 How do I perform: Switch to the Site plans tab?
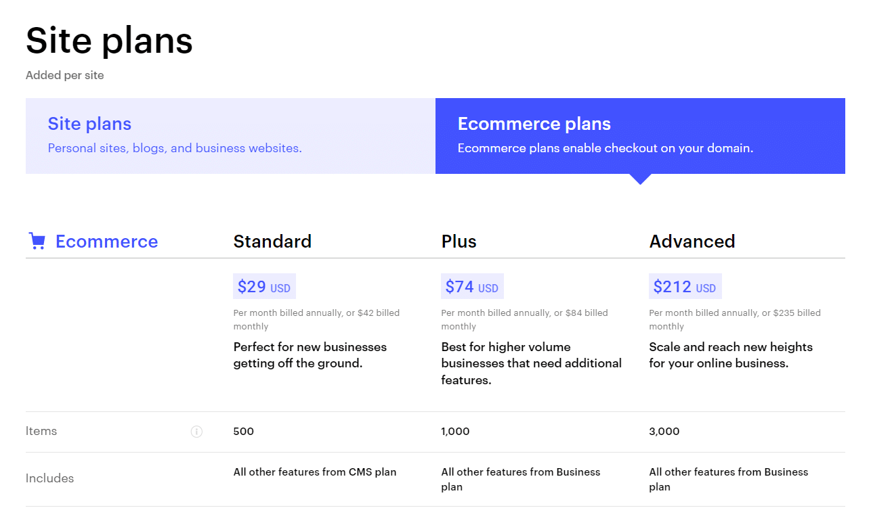(x=230, y=135)
